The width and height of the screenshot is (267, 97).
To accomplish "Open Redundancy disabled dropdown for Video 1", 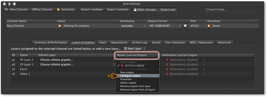I will (185, 74).
